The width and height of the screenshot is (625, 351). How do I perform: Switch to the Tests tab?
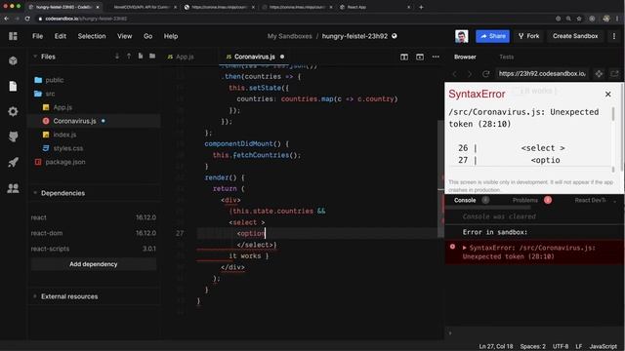coord(506,57)
